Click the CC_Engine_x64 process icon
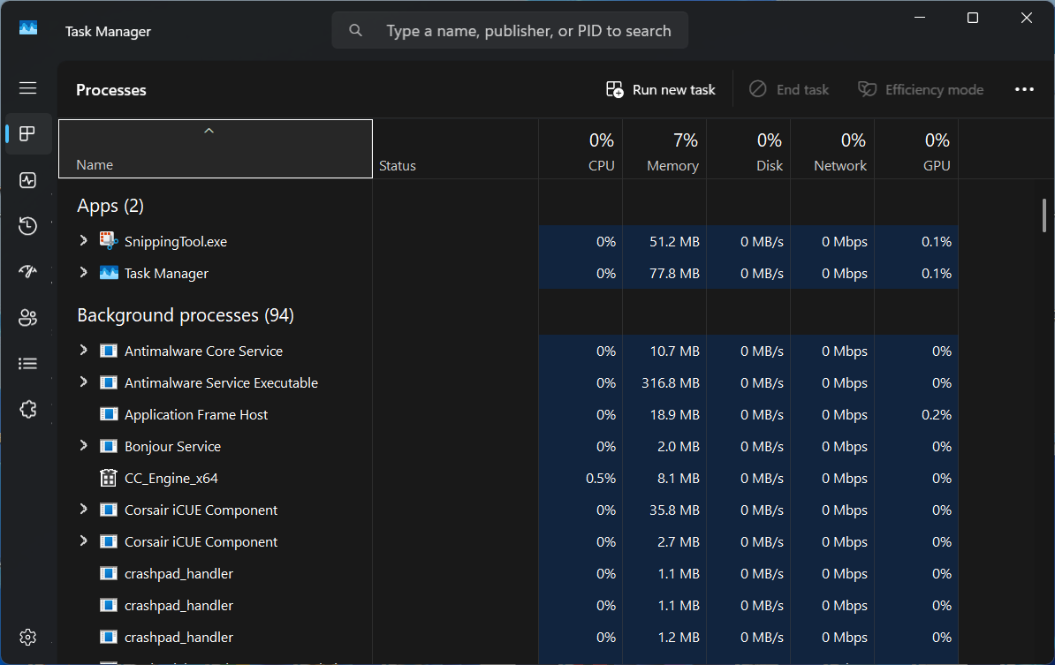 pos(109,478)
